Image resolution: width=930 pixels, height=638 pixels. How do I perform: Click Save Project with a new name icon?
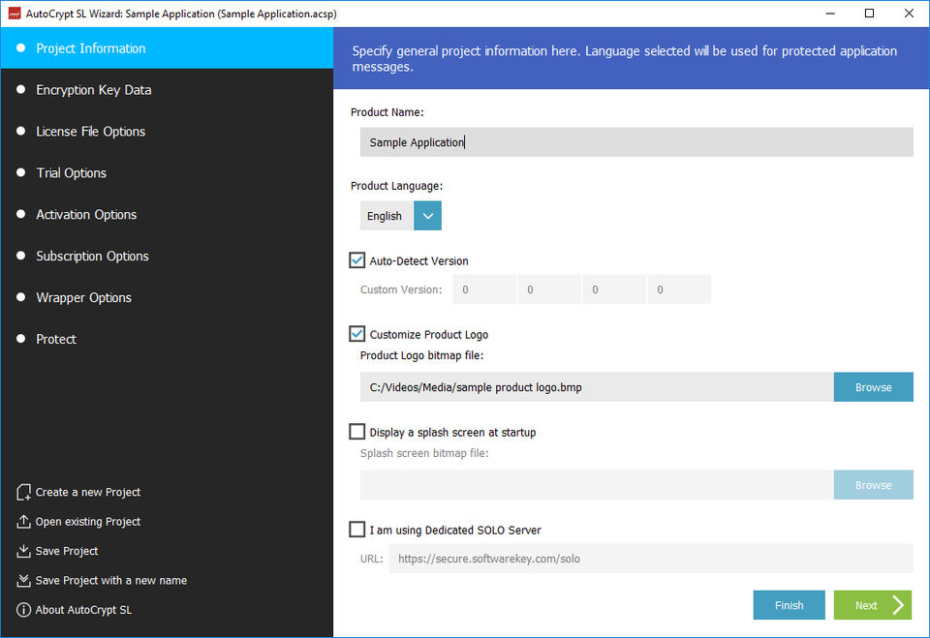tap(24, 581)
